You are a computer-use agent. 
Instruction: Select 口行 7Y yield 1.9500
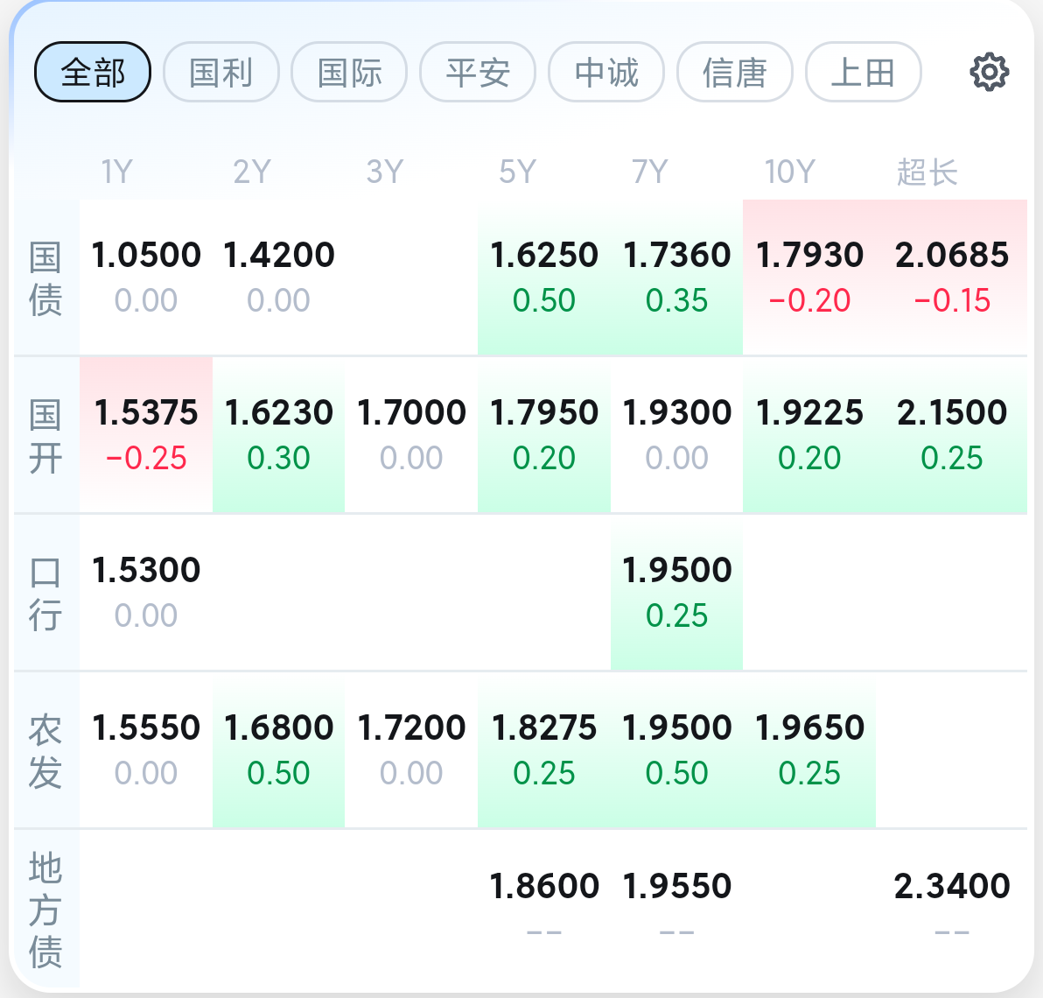click(x=676, y=592)
